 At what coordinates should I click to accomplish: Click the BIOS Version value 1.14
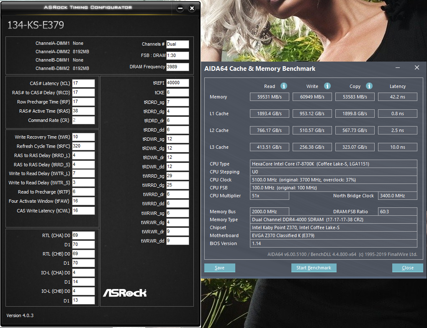click(334, 243)
